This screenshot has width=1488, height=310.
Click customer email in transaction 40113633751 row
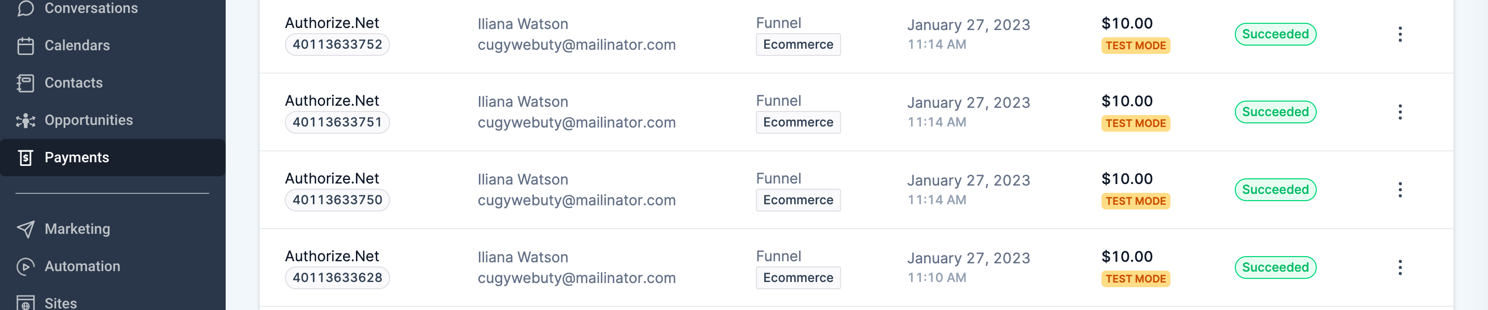coord(576,122)
